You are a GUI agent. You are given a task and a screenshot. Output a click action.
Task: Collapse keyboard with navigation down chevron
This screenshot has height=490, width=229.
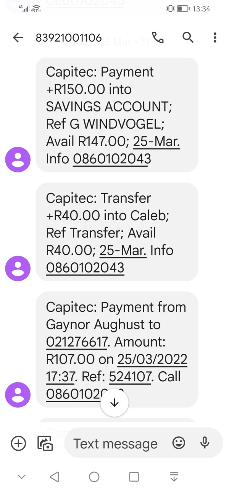click(x=22, y=477)
